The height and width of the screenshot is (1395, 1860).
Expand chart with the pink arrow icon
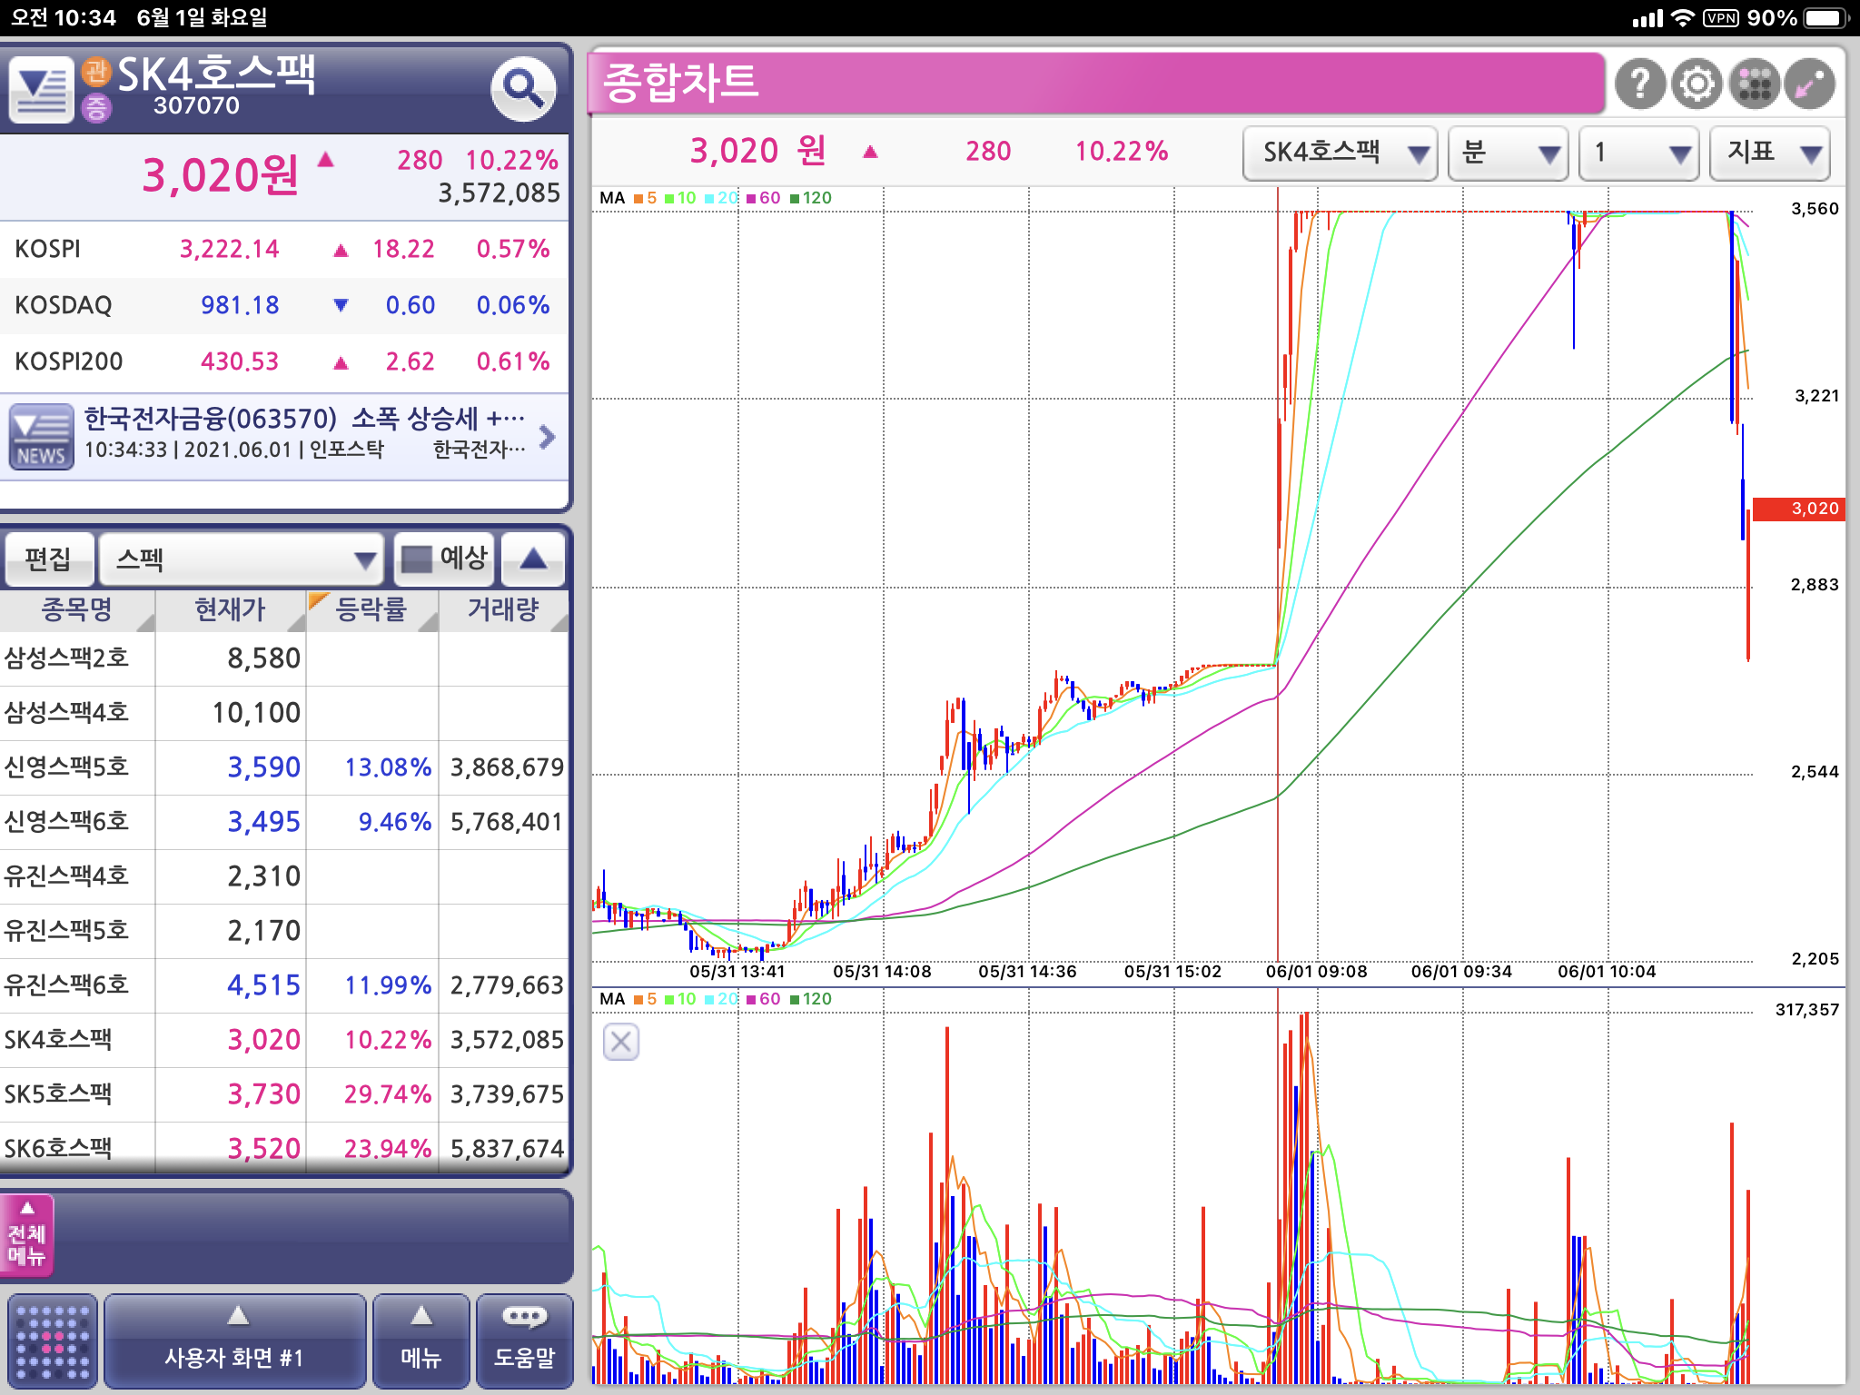tap(1810, 84)
